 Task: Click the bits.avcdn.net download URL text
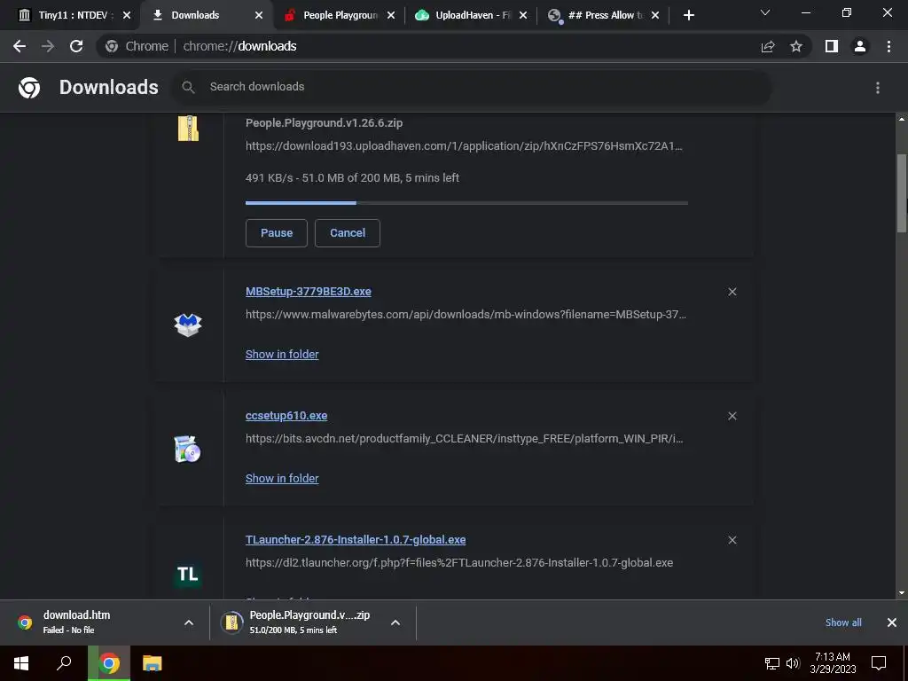pyautogui.click(x=464, y=438)
